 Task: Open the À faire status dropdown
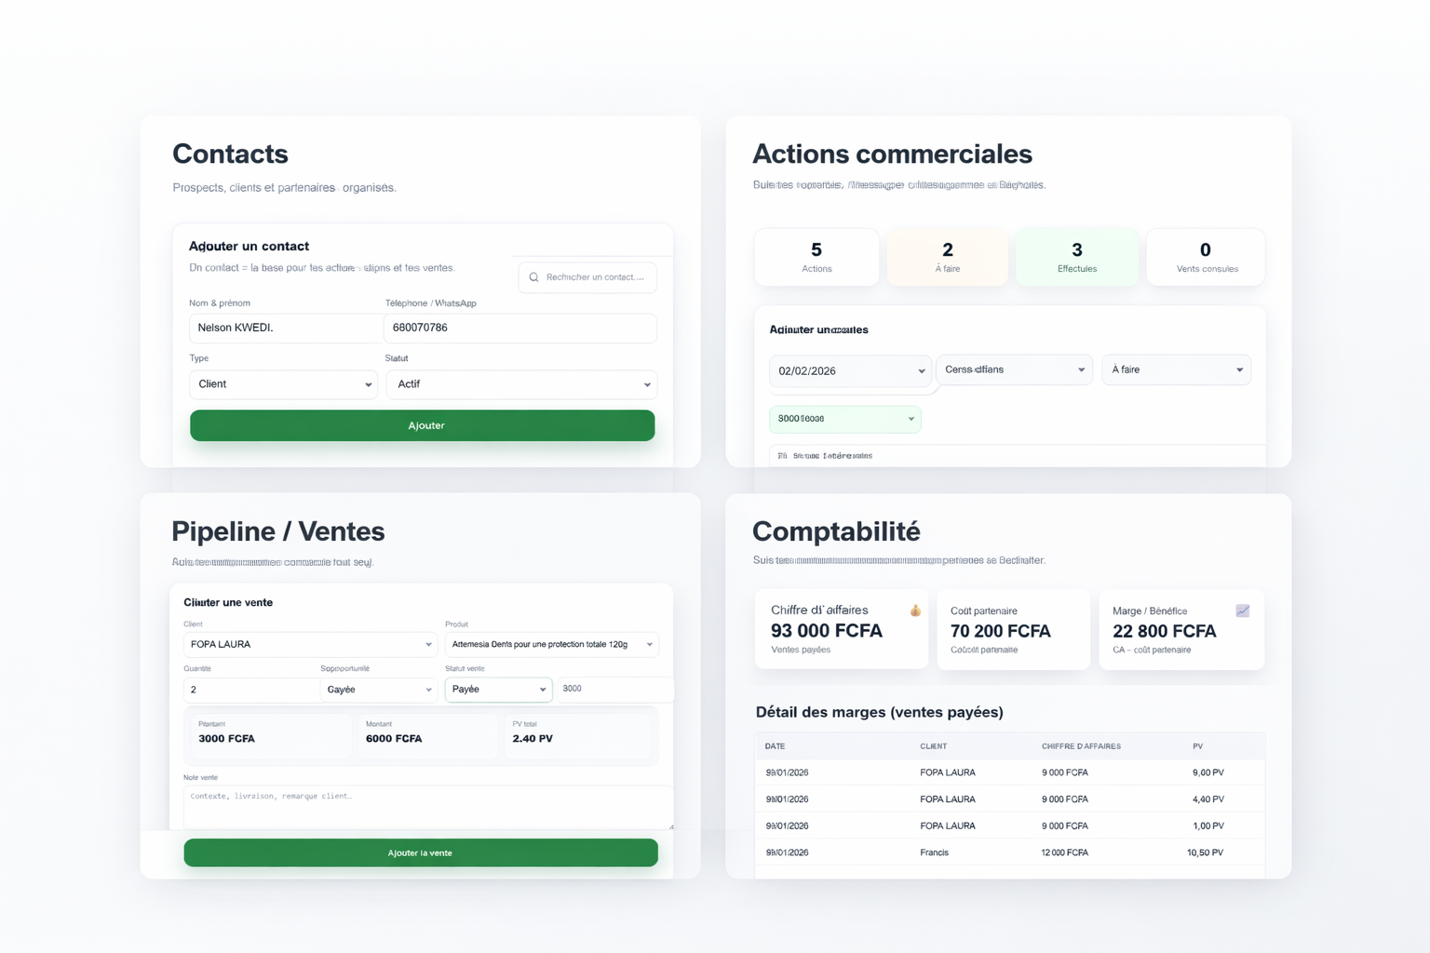pos(1176,369)
